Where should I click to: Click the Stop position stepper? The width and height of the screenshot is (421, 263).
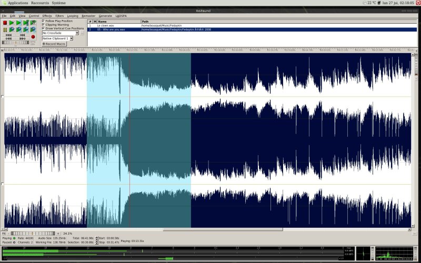97,242
